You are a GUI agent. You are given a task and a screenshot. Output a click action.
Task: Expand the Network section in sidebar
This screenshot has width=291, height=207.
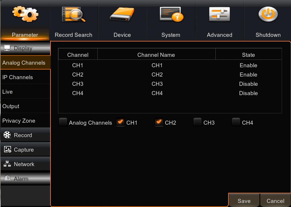tap(26, 164)
